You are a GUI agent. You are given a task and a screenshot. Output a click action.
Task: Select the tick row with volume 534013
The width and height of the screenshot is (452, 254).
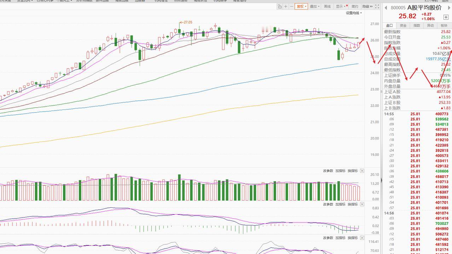tap(417, 124)
